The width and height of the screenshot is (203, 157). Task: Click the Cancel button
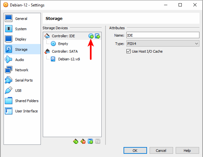(x=161, y=150)
